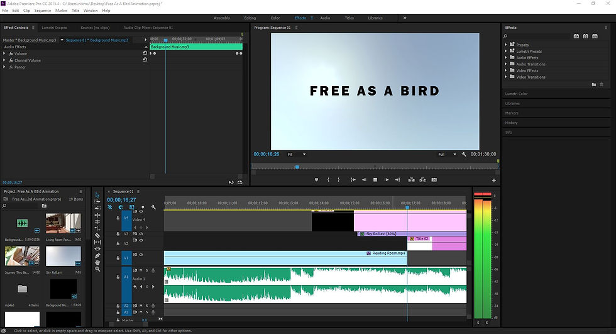Screen dimensions: 616x334
Task: Expand the Volume effect properties
Action: click(4, 53)
